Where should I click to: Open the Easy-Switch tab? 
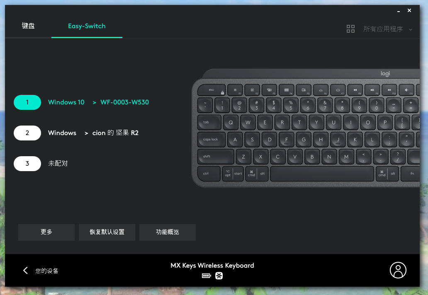pos(87,26)
